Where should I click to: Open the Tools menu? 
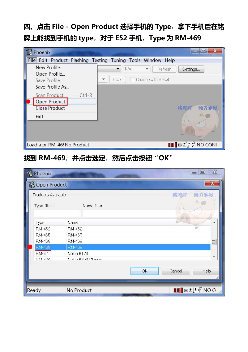click(135, 60)
